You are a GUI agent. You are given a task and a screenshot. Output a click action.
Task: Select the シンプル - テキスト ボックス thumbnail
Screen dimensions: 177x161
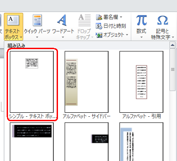click(32, 82)
